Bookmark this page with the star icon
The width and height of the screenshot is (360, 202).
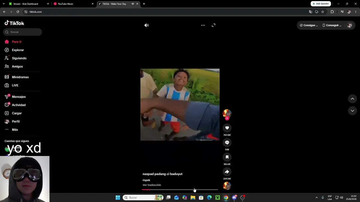point(323,12)
